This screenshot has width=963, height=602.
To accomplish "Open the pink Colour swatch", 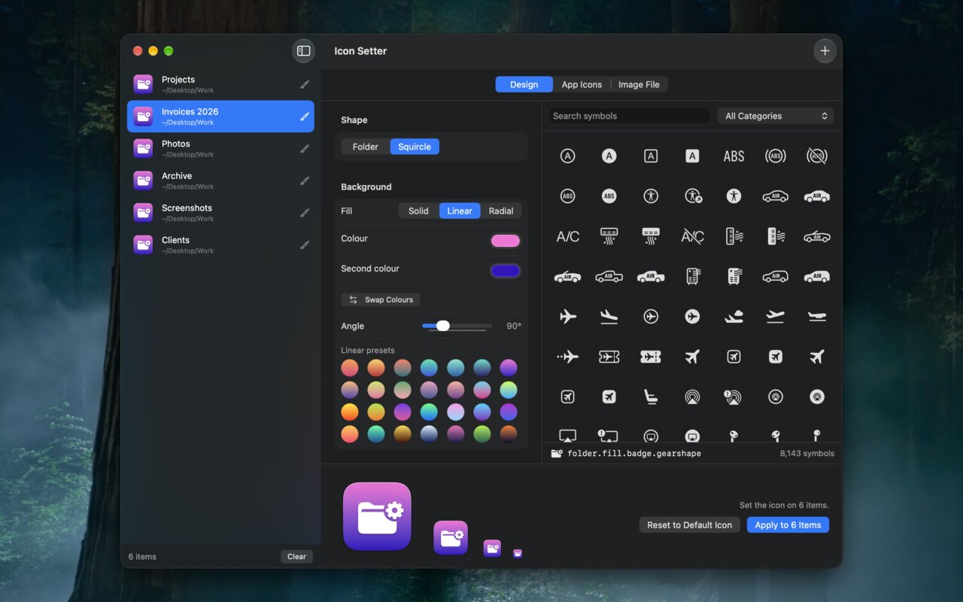I will [506, 241].
